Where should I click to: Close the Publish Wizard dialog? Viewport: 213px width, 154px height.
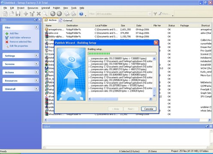tap(156, 43)
